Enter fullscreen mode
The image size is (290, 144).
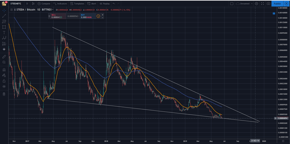pyautogui.click(x=262, y=3)
